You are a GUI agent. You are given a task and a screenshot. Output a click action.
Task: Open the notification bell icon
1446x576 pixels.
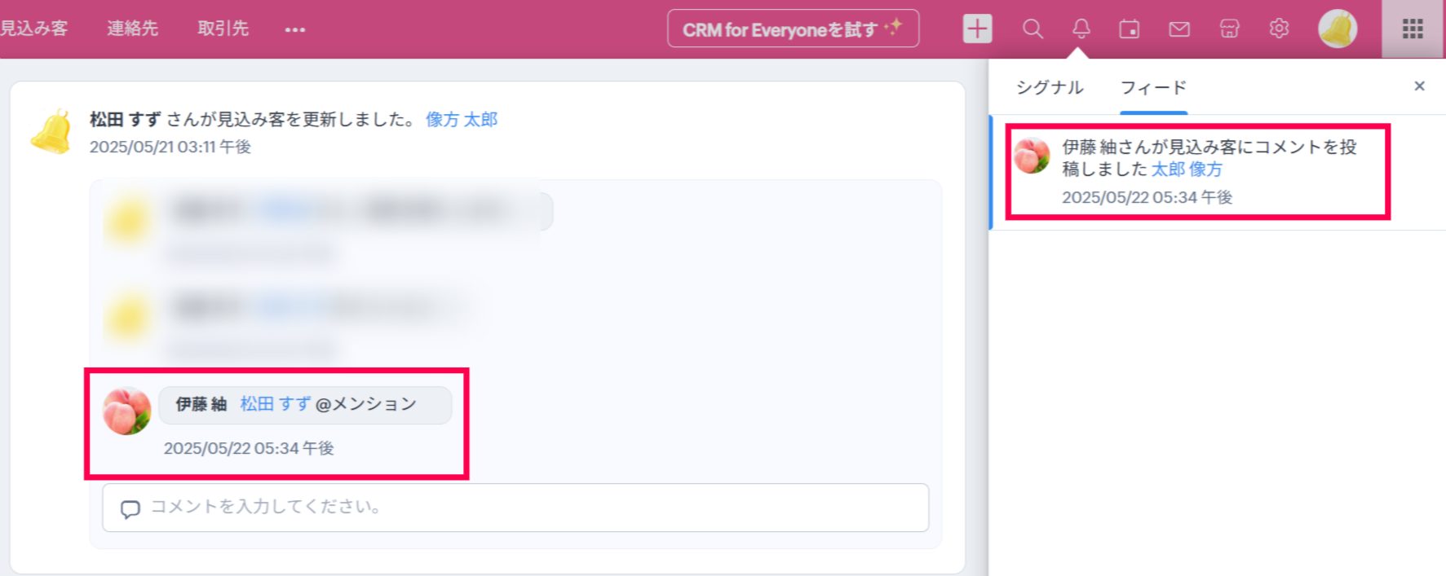point(1081,29)
